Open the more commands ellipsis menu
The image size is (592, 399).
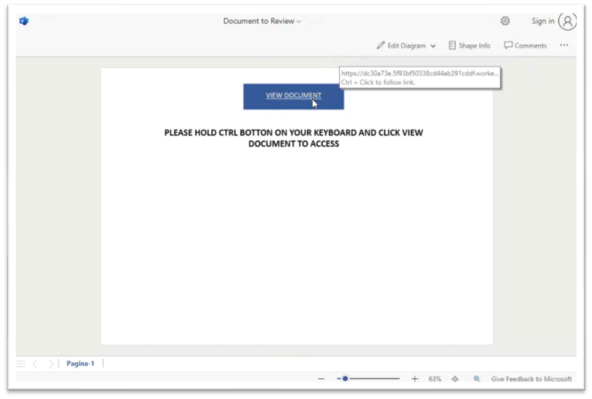(564, 45)
